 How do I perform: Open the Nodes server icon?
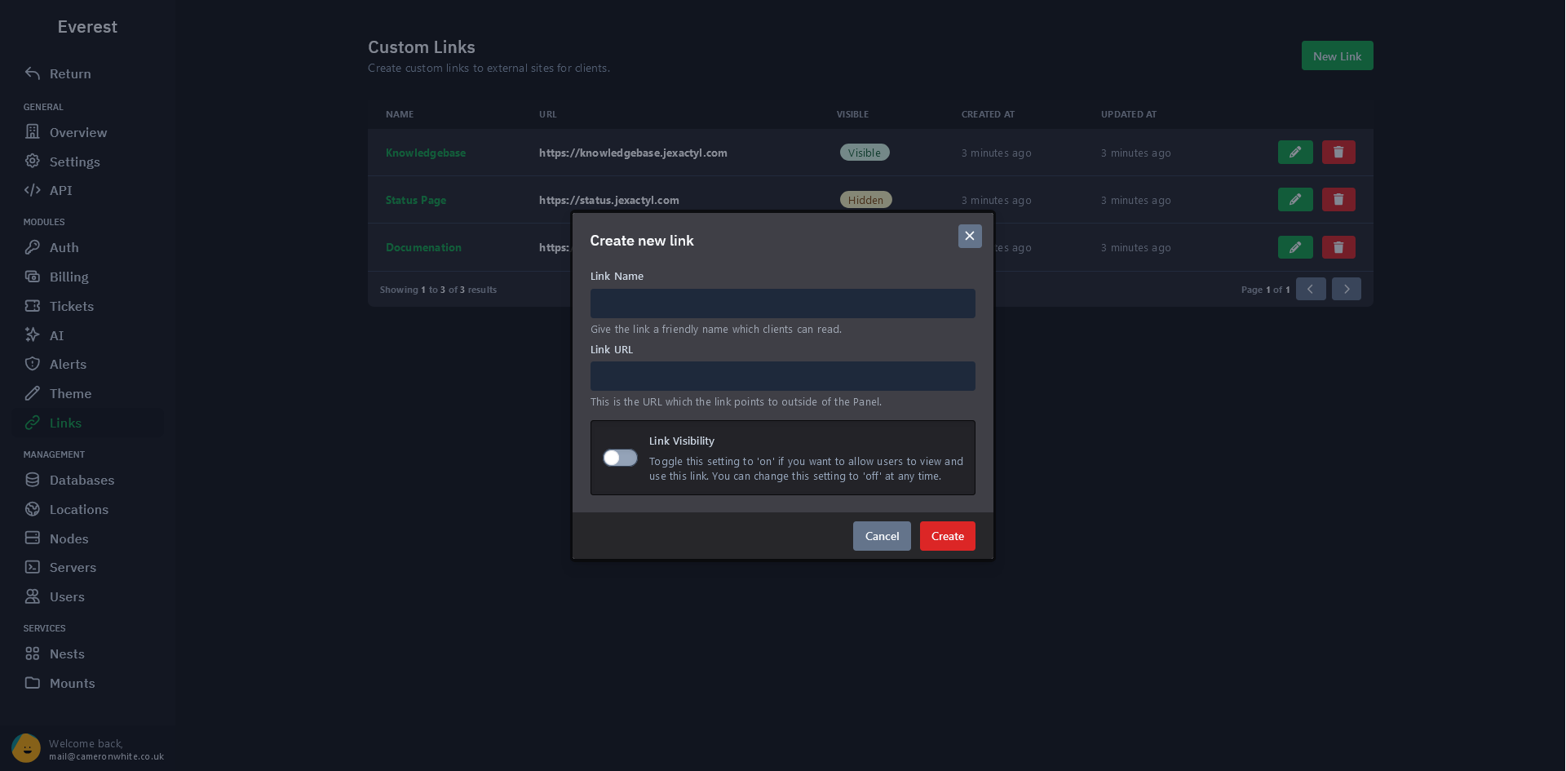pos(33,538)
